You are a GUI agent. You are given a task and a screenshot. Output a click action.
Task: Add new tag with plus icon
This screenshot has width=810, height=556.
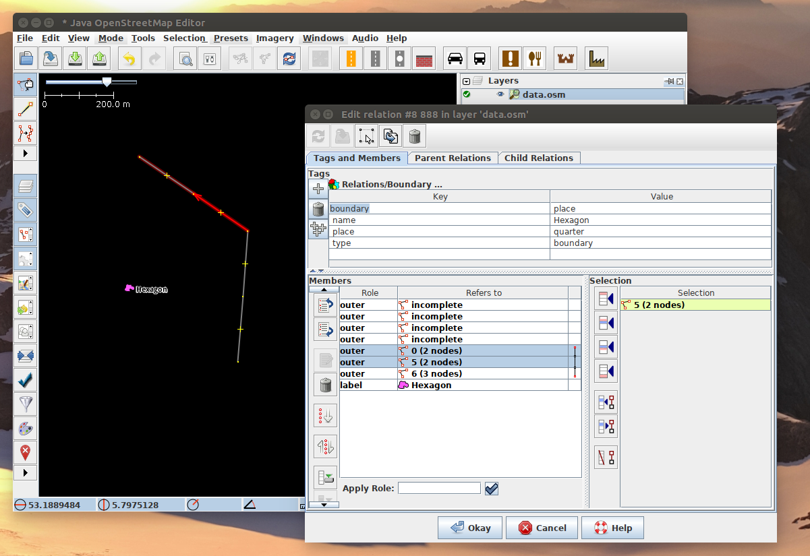318,189
